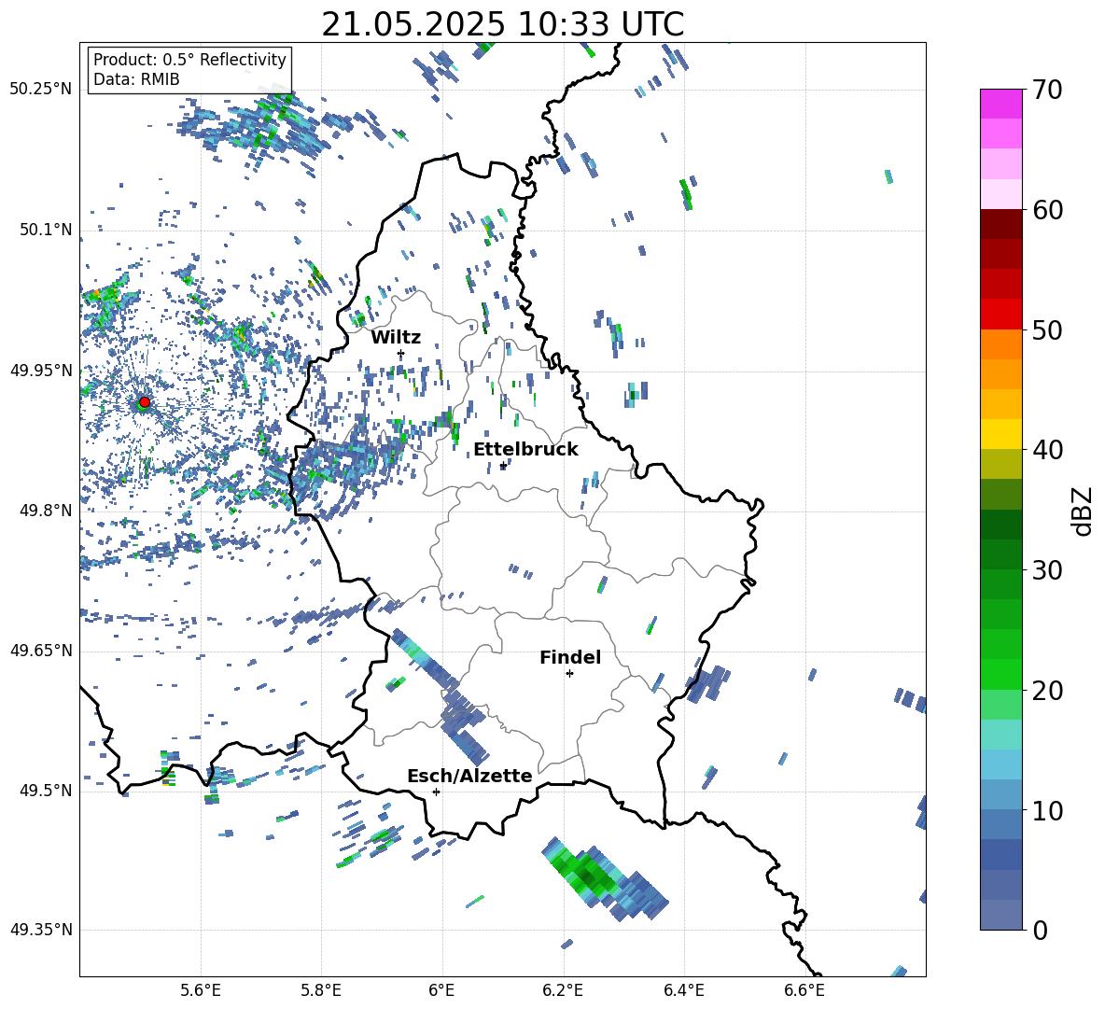Click the colorbar tick label 60
This screenshot has height=1009, width=1105.
(1047, 209)
